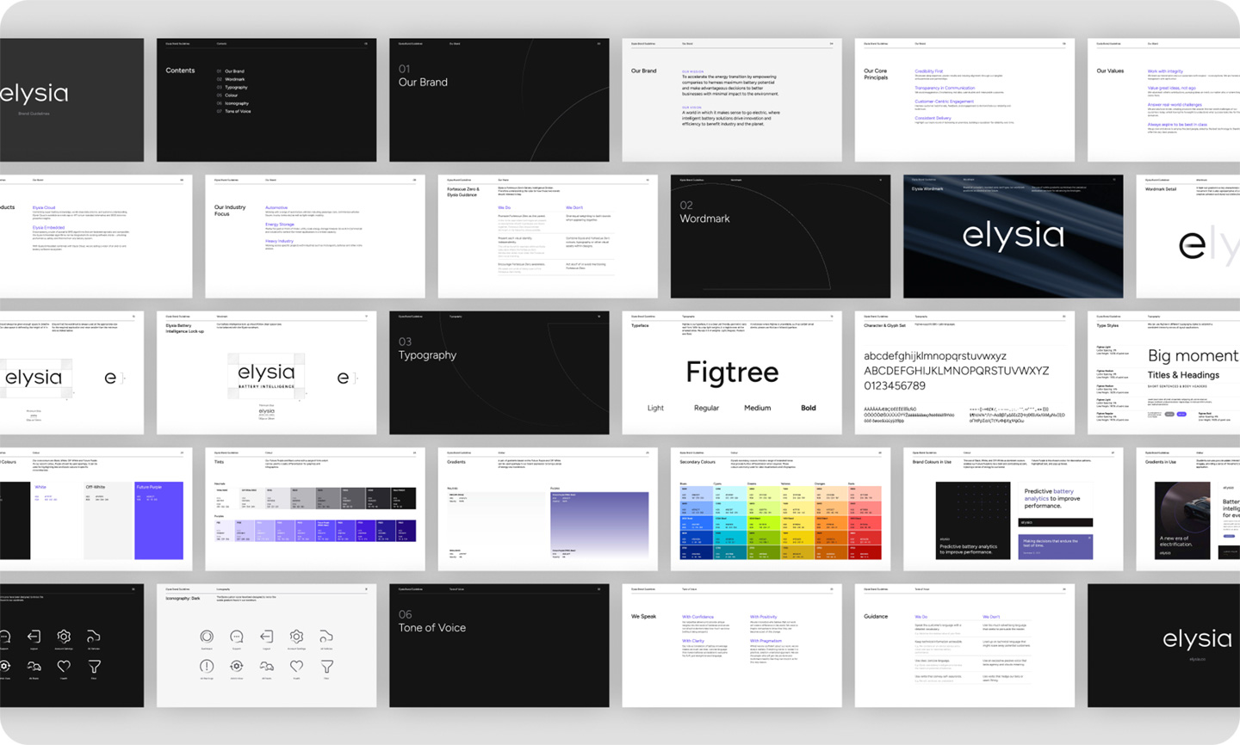Select the Filter funnel icon
The height and width of the screenshot is (745, 1240).
pyautogui.click(x=326, y=666)
